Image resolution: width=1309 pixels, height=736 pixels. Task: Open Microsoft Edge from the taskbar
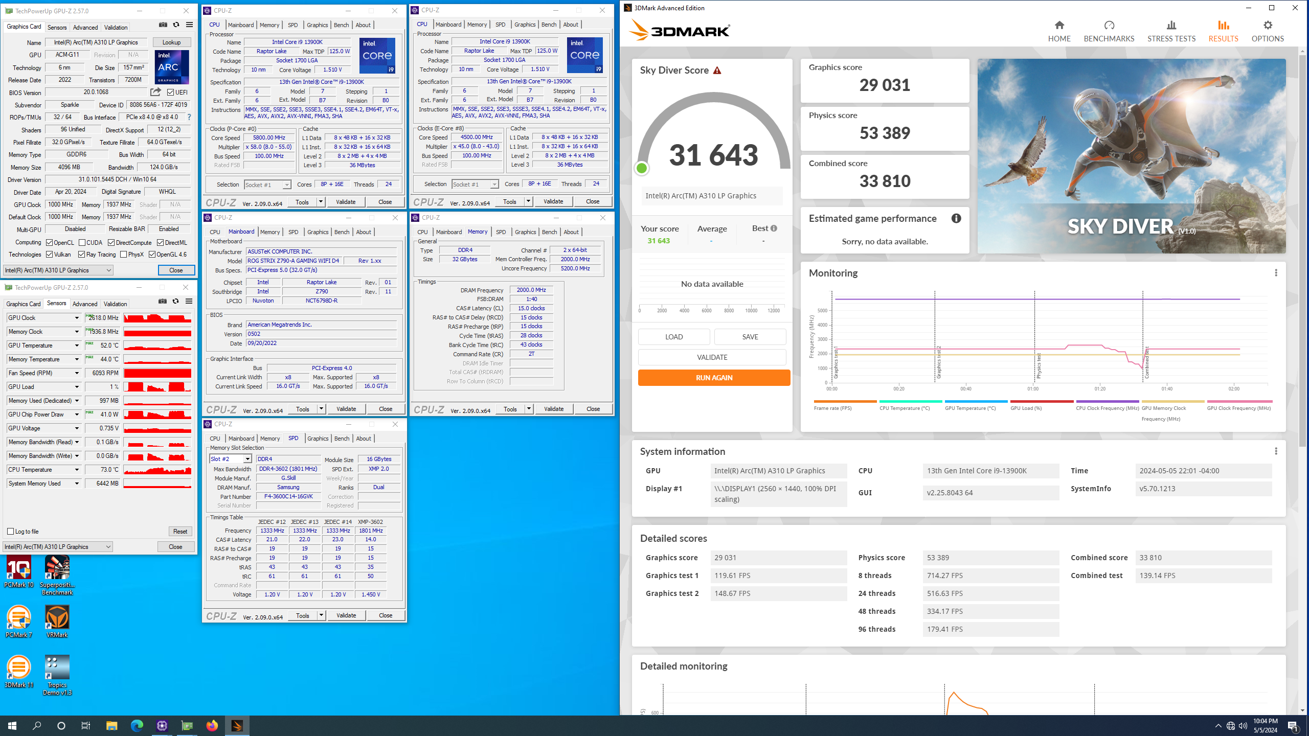click(137, 725)
